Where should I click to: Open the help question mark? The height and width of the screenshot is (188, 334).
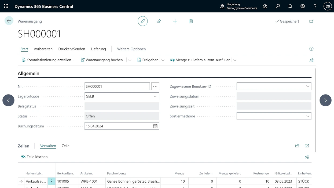click(x=315, y=6)
